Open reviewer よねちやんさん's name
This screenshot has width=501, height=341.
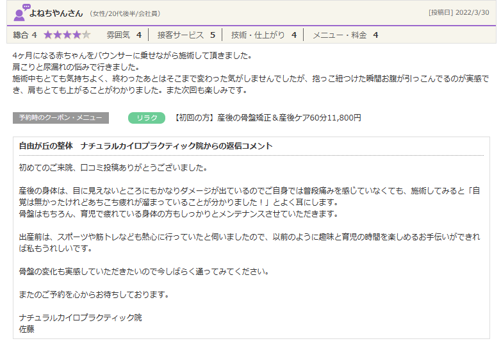point(57,12)
